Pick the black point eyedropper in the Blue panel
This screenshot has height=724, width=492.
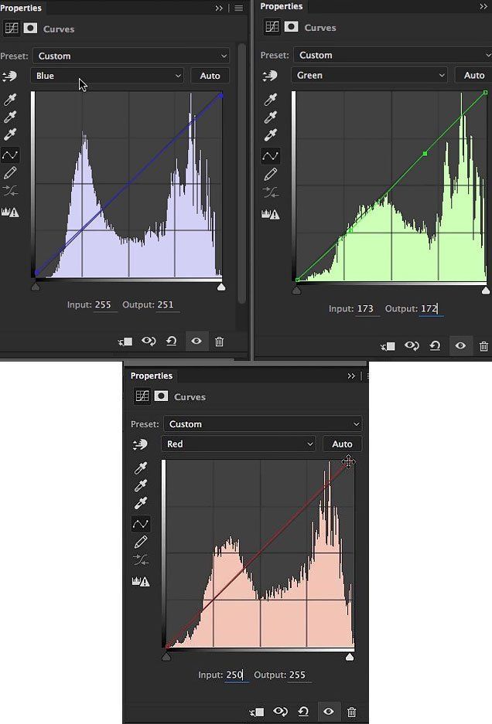click(10, 99)
